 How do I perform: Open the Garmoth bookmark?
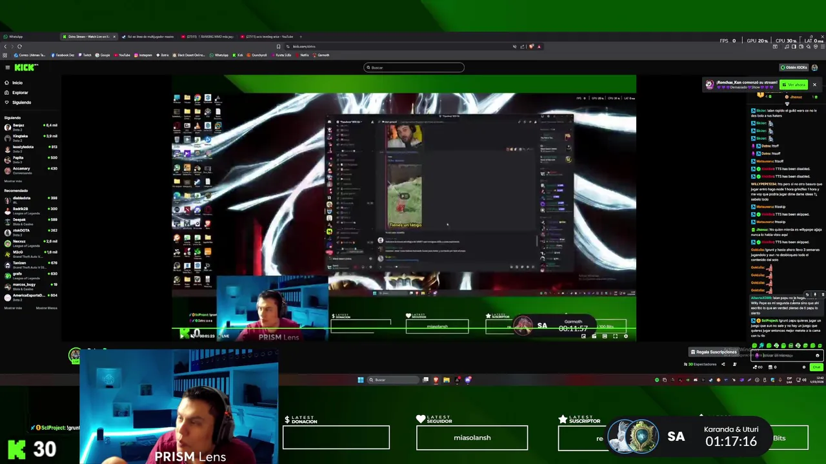pyautogui.click(x=322, y=55)
